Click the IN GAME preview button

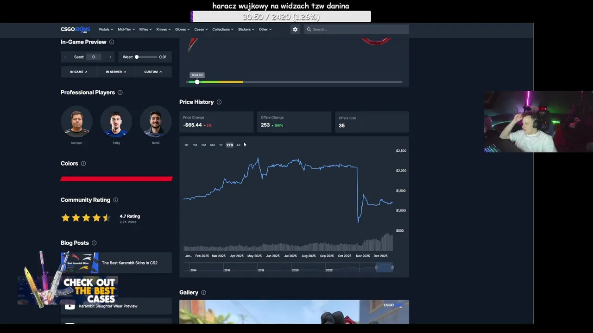[79, 72]
